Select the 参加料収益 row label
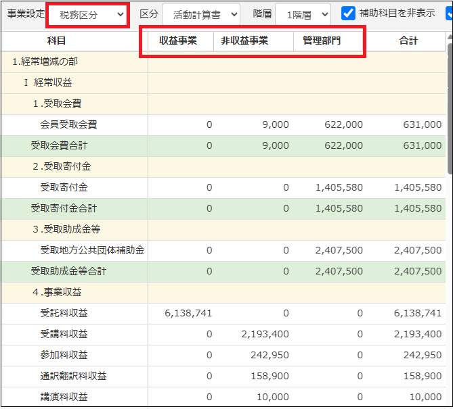 [64, 355]
